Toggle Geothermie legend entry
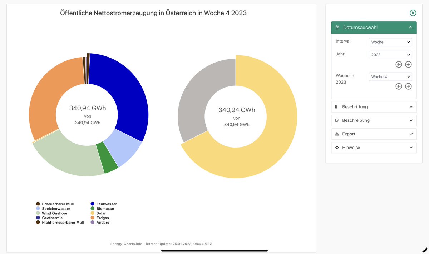The width and height of the screenshot is (429, 254). click(x=49, y=218)
